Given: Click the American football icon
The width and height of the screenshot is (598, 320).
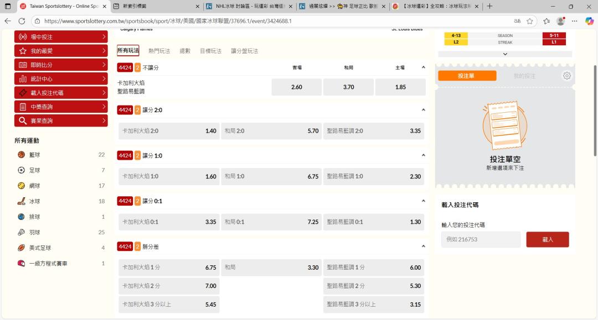Looking at the screenshot, I should pyautogui.click(x=22, y=248).
